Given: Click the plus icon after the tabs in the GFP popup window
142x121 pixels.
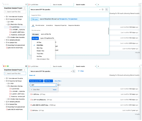Looking at the screenshot, I should (98, 66).
